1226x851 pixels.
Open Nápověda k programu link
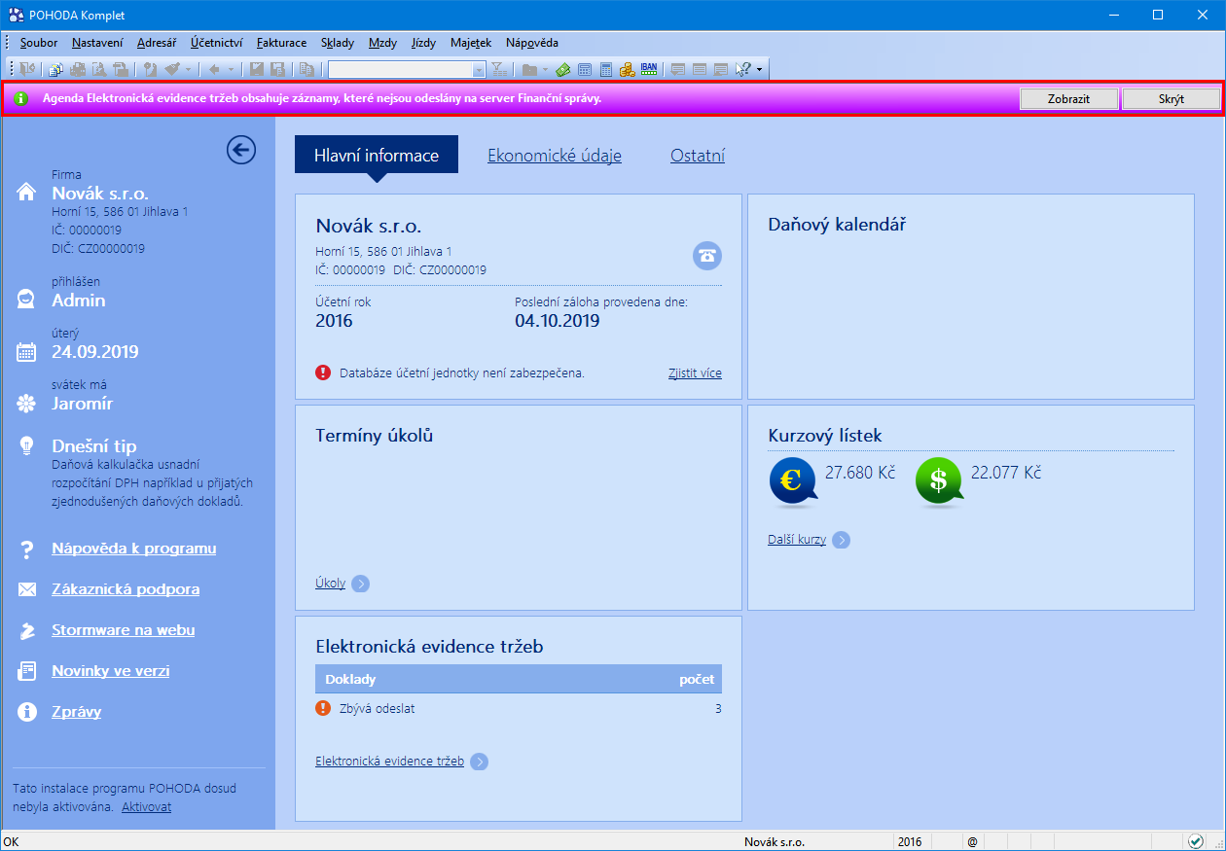(134, 549)
